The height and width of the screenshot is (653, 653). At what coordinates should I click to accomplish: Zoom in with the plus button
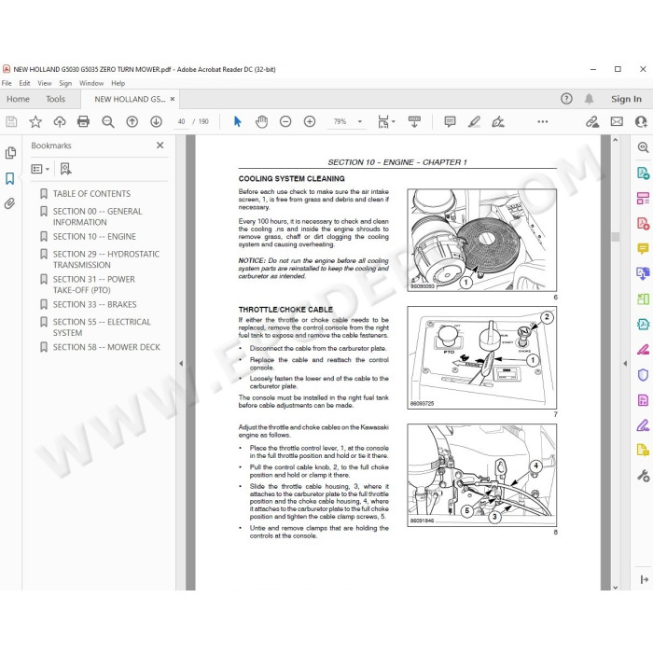(x=310, y=121)
